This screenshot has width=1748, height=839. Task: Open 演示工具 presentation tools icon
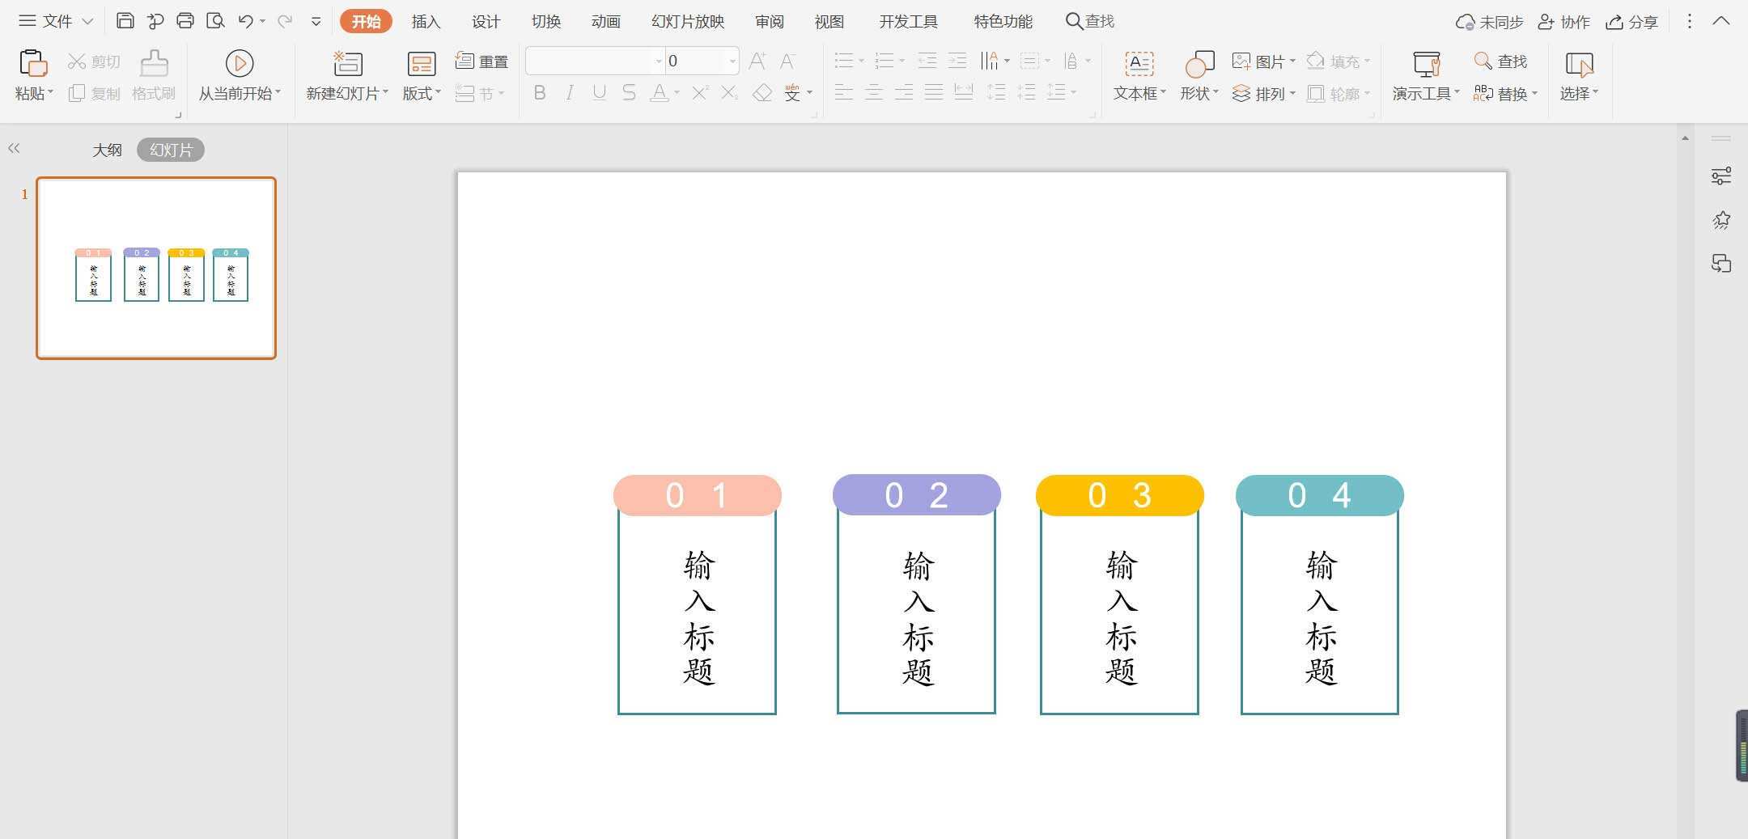(1426, 64)
